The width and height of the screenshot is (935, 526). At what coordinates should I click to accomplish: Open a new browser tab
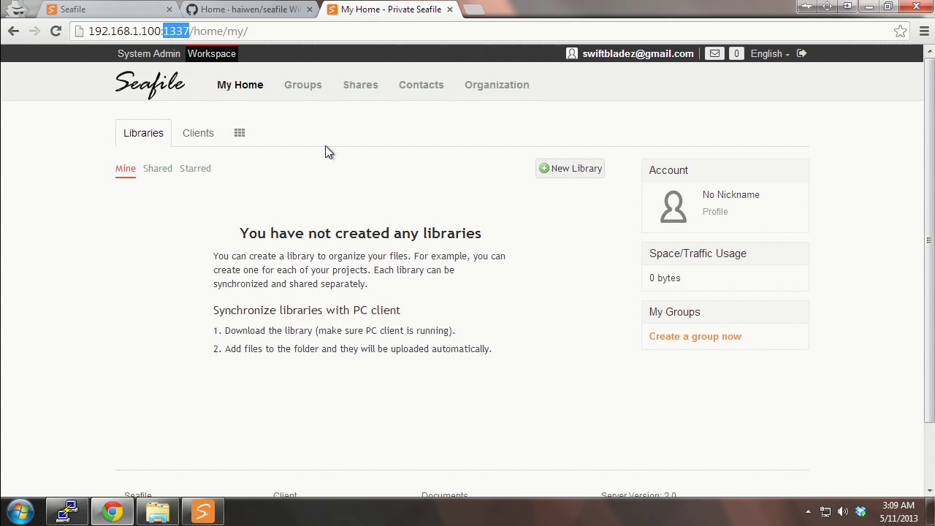[x=473, y=9]
